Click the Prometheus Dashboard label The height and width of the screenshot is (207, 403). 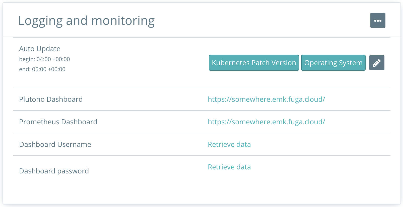[58, 122]
